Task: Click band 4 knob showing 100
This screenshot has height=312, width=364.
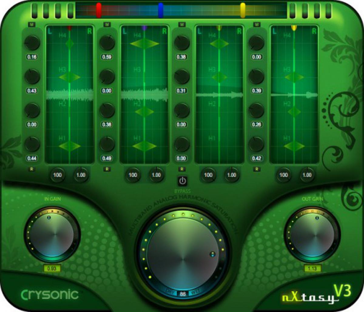Action: pyautogui.click(x=284, y=175)
